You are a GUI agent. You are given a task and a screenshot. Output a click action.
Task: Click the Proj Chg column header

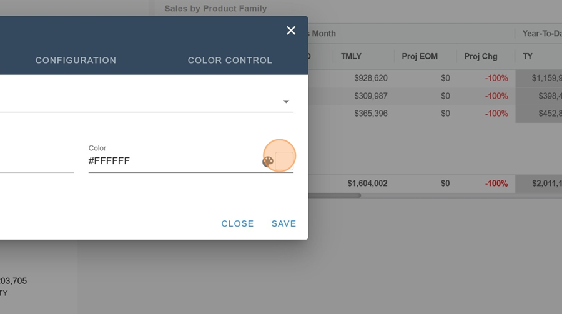481,56
